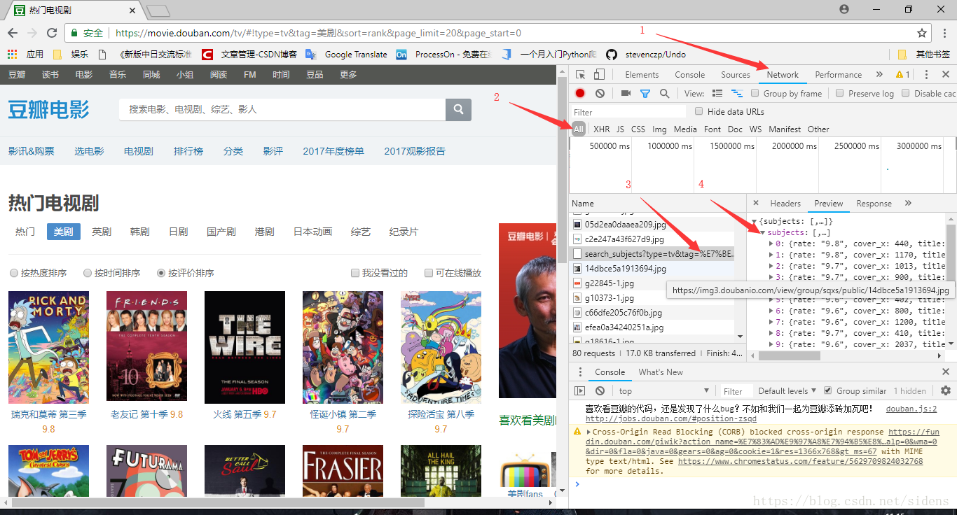The width and height of the screenshot is (957, 515).
Task: Open the Sources tab
Action: [x=736, y=75]
